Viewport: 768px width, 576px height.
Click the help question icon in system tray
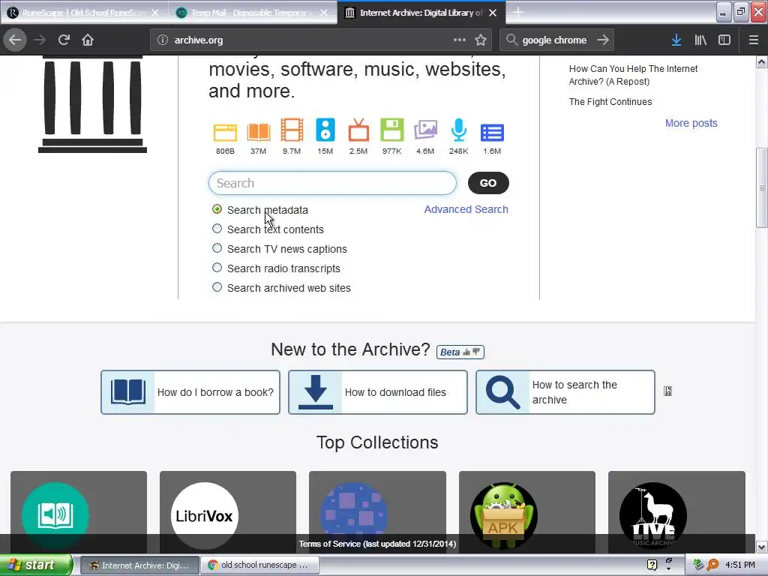coord(652,565)
